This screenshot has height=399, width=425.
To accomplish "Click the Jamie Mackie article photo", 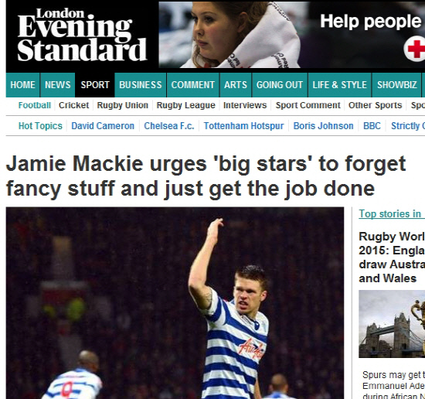I will point(175,303).
